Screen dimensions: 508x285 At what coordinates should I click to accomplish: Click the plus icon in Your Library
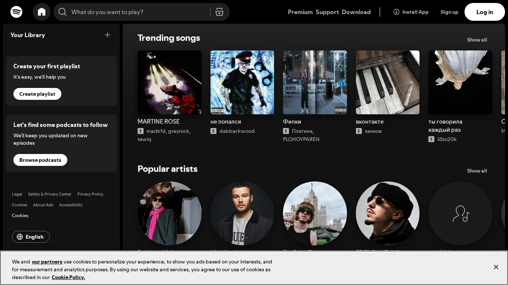[107, 35]
